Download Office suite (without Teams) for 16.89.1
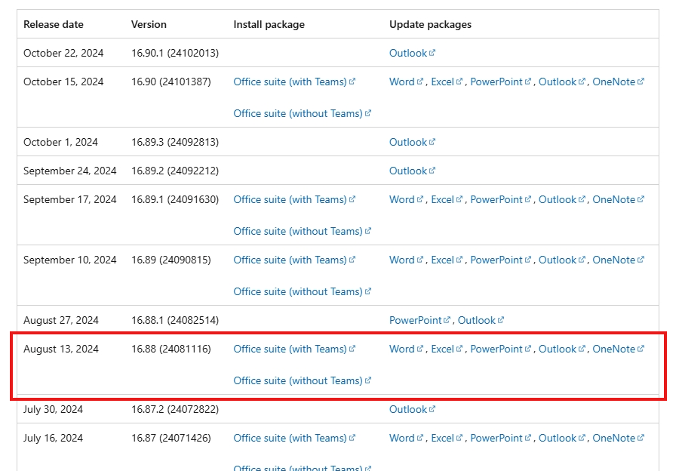Viewport: 679px width, 471px height. (x=302, y=231)
